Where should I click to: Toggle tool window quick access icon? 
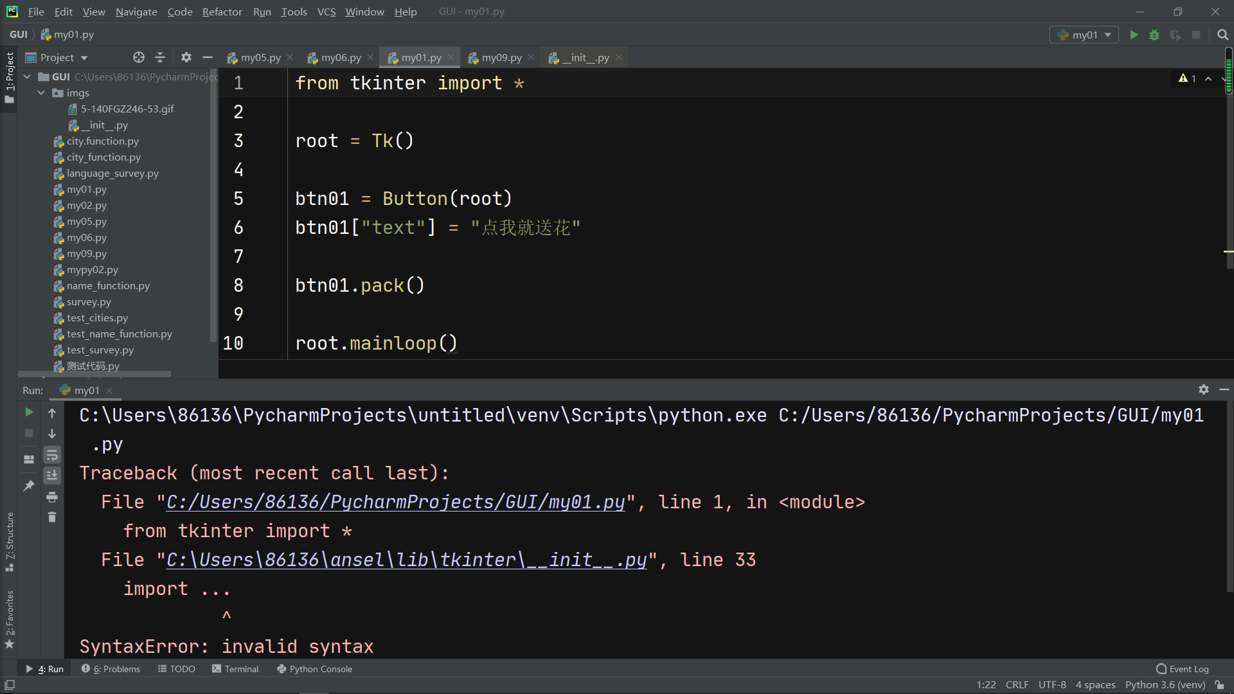coord(10,685)
